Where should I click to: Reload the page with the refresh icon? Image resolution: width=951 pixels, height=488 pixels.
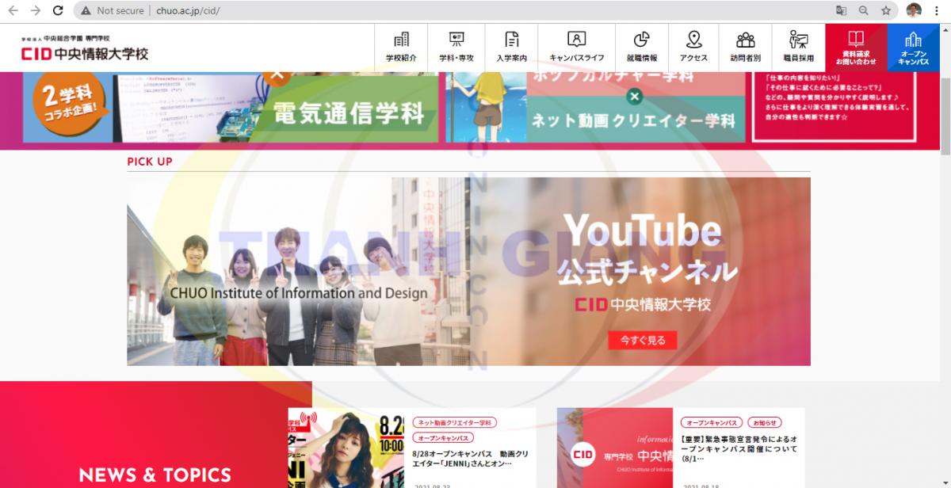[x=58, y=11]
